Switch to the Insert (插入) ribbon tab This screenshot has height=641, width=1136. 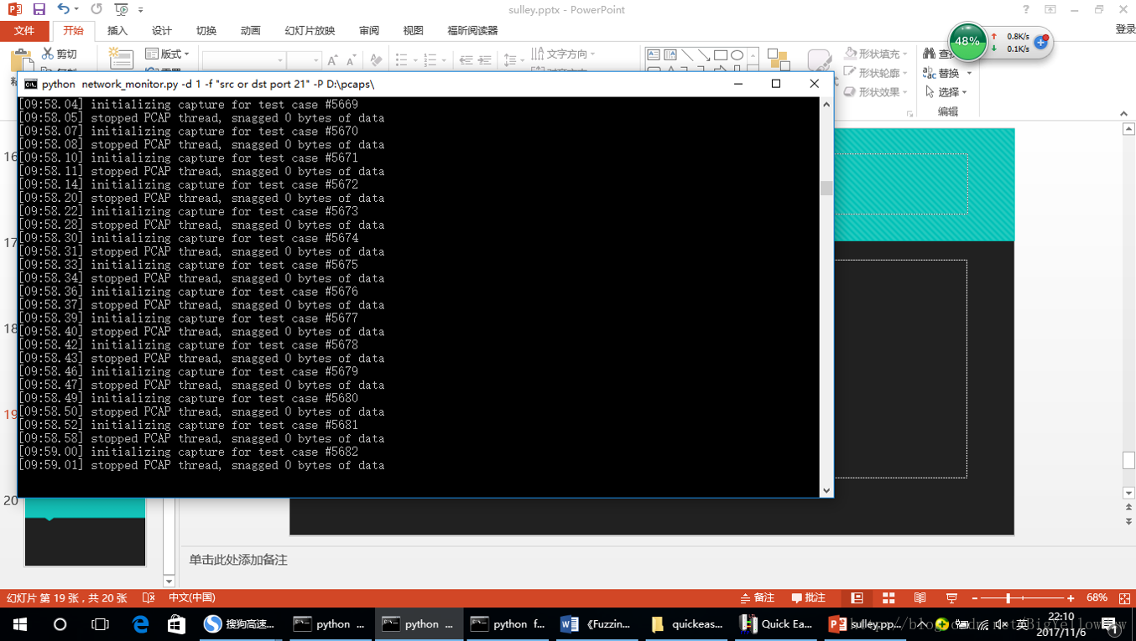tap(117, 30)
